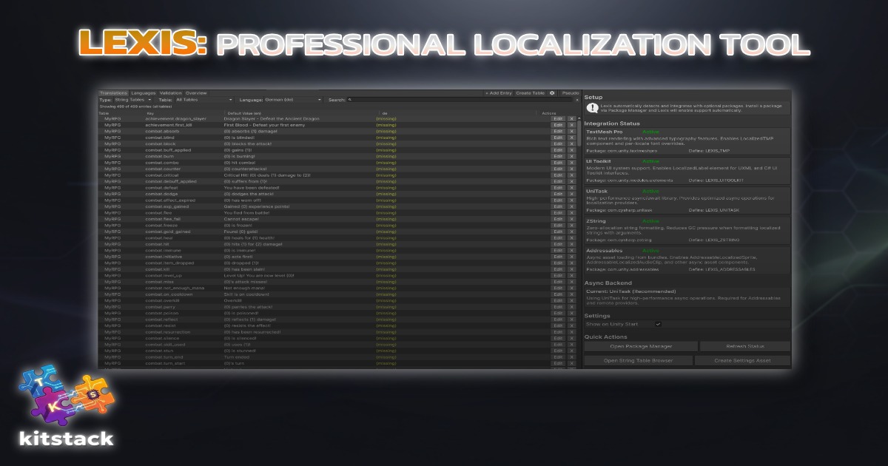888x466 pixels.
Task: Delete combat.block entry via X icon
Action: click(x=572, y=143)
